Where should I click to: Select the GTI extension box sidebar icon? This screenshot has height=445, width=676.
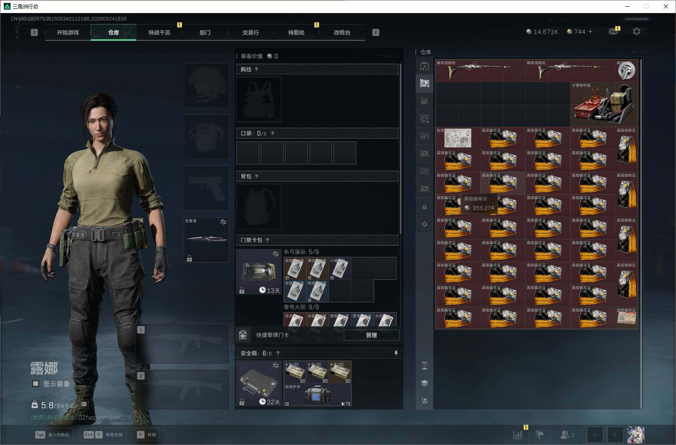click(x=425, y=136)
